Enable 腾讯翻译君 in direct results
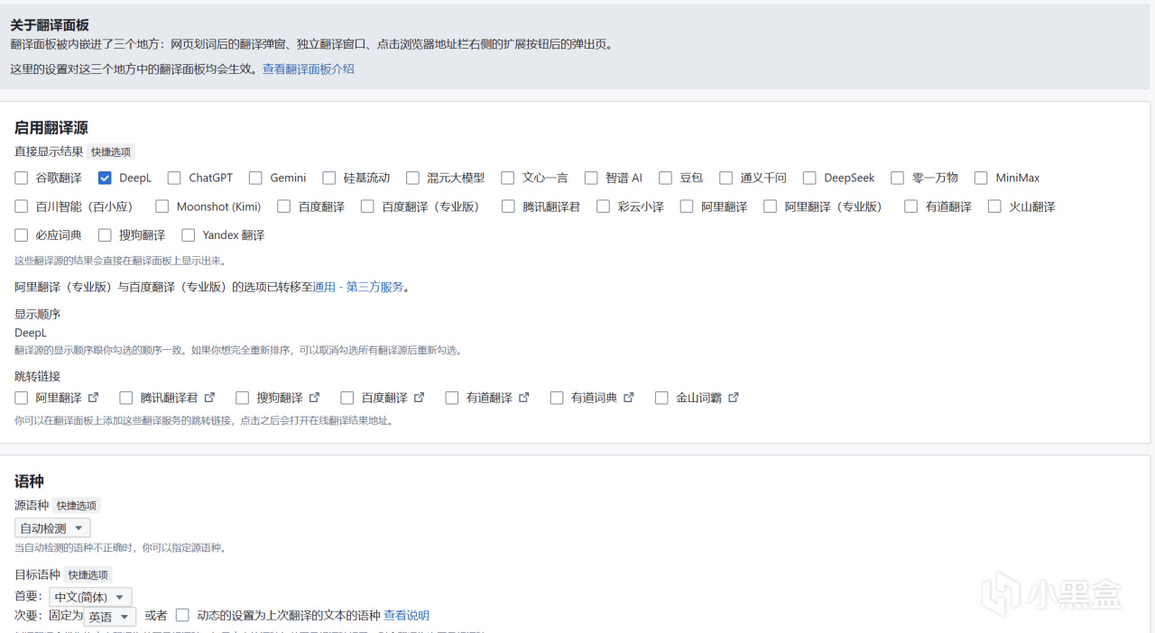This screenshot has height=633, width=1155. (508, 206)
